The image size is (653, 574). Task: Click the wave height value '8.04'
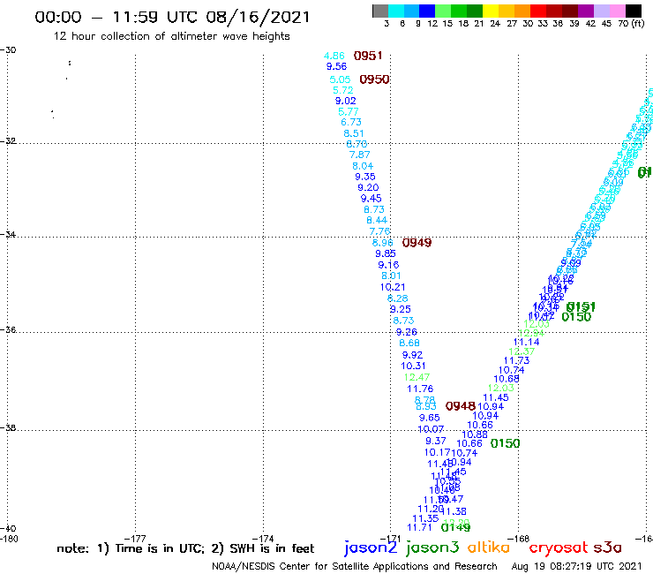pos(363,166)
